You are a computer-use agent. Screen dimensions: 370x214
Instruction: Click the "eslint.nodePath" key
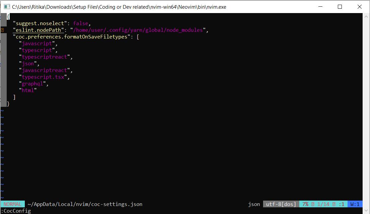click(x=39, y=30)
